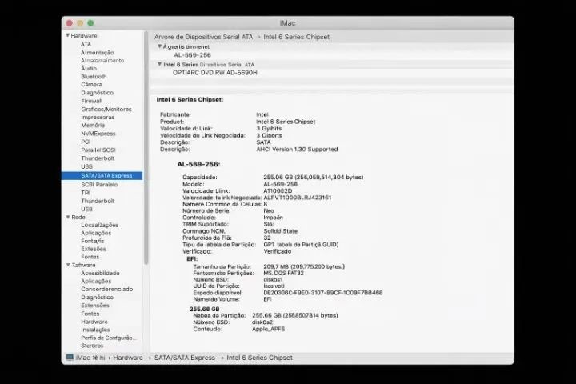Click the bold AL-569-256: heading in the details pane
Screen dimensions: 576x384
pos(198,164)
